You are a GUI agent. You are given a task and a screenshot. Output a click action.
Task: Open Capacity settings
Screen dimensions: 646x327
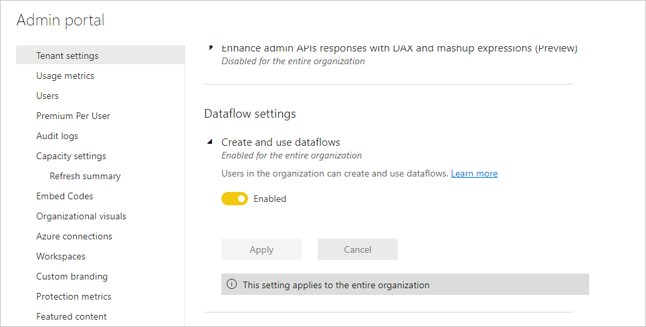pos(71,156)
